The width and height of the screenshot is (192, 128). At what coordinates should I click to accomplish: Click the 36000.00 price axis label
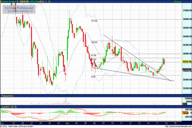click(x=187, y=53)
